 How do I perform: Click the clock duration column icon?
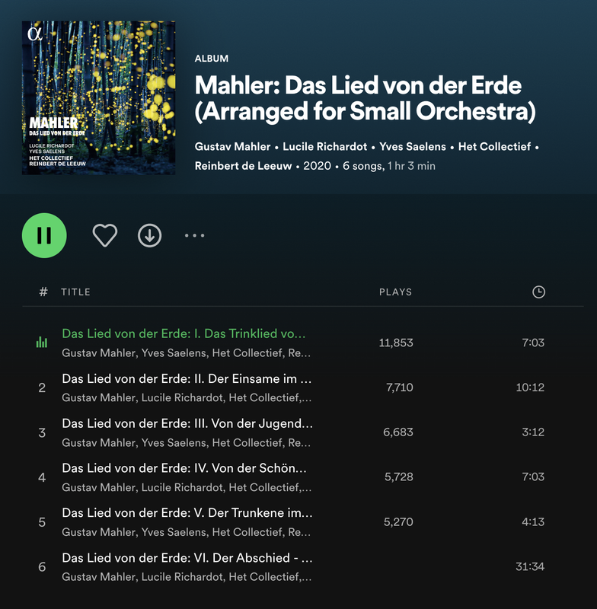pos(538,292)
